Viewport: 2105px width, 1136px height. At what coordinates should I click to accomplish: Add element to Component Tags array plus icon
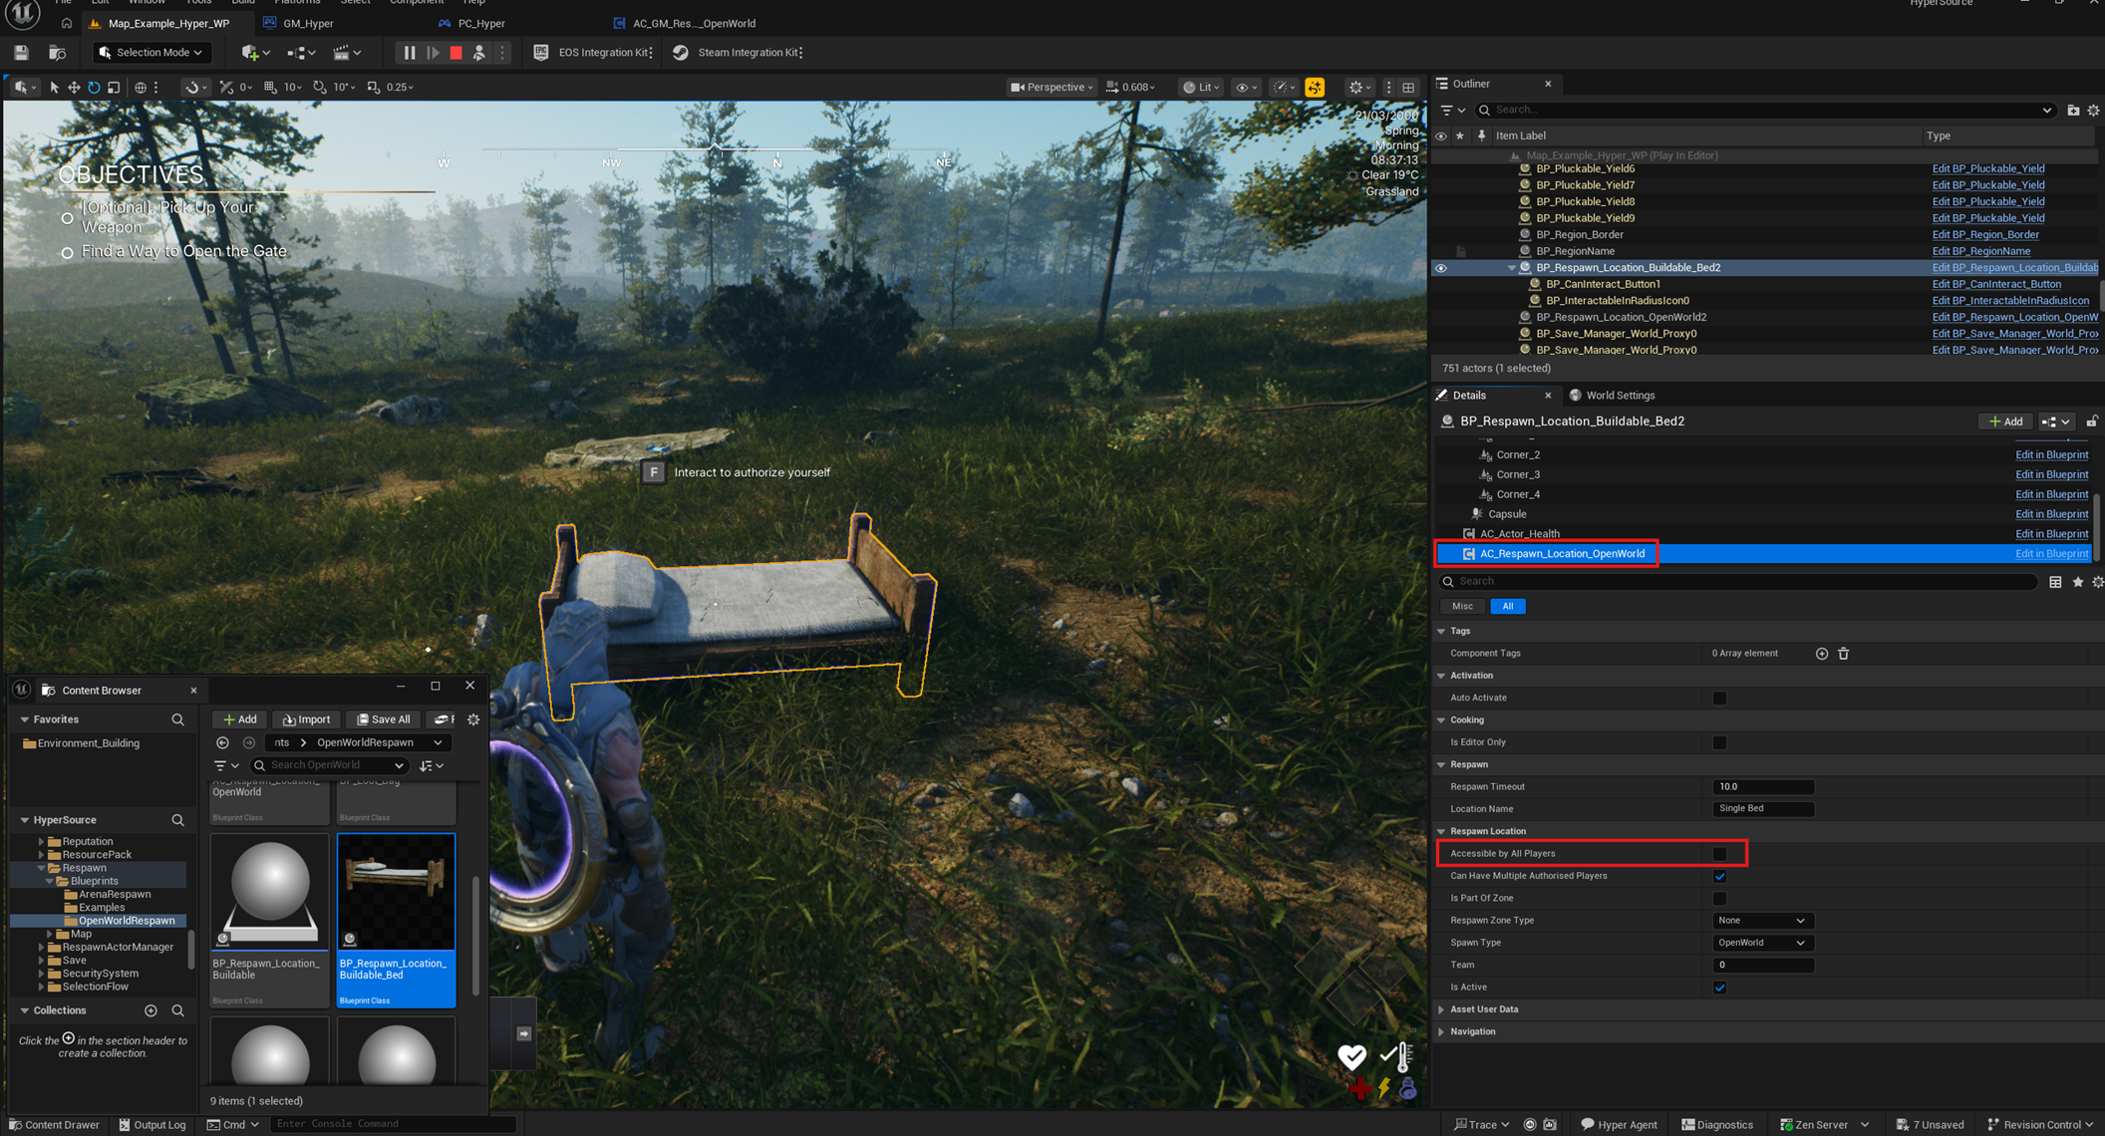click(1821, 654)
